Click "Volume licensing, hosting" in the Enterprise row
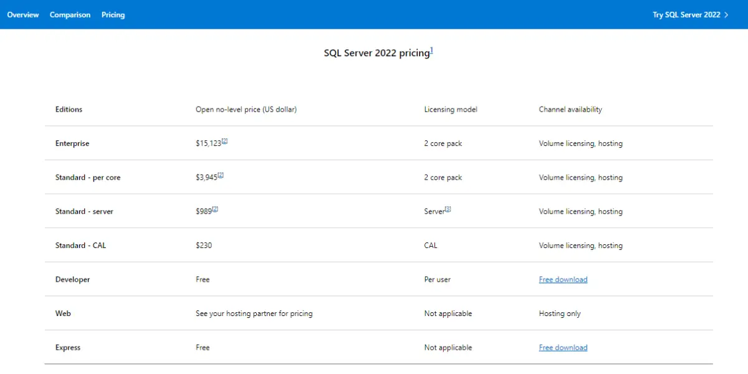 [581, 143]
